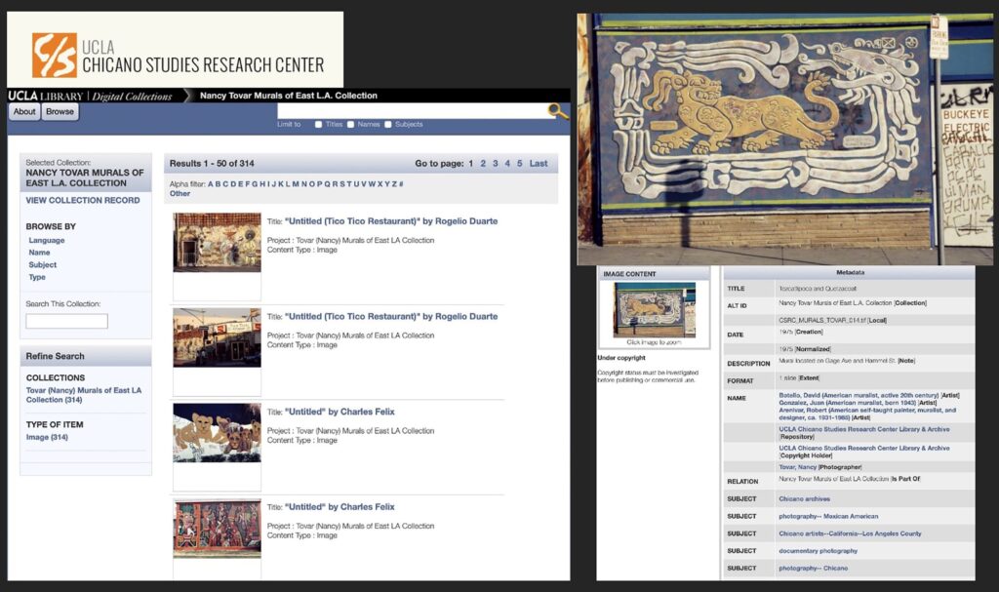Browse by Subject link in sidebar
999x592 pixels.
[43, 264]
